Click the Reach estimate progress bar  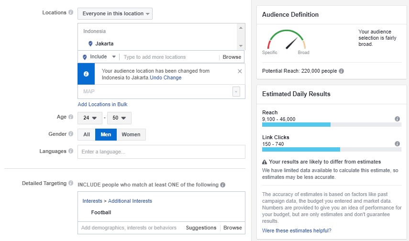click(x=332, y=125)
